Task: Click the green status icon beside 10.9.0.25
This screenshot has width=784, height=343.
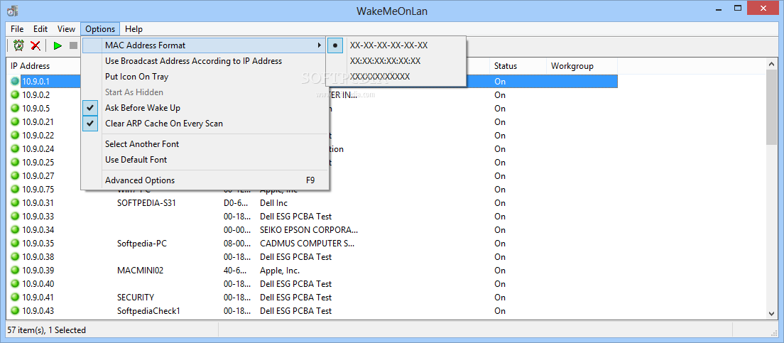Action: point(14,162)
